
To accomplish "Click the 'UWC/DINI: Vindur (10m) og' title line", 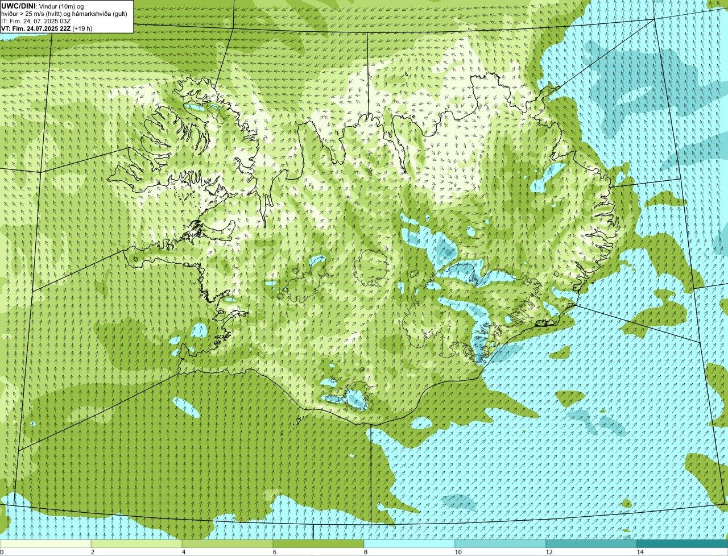I will coord(42,6).
